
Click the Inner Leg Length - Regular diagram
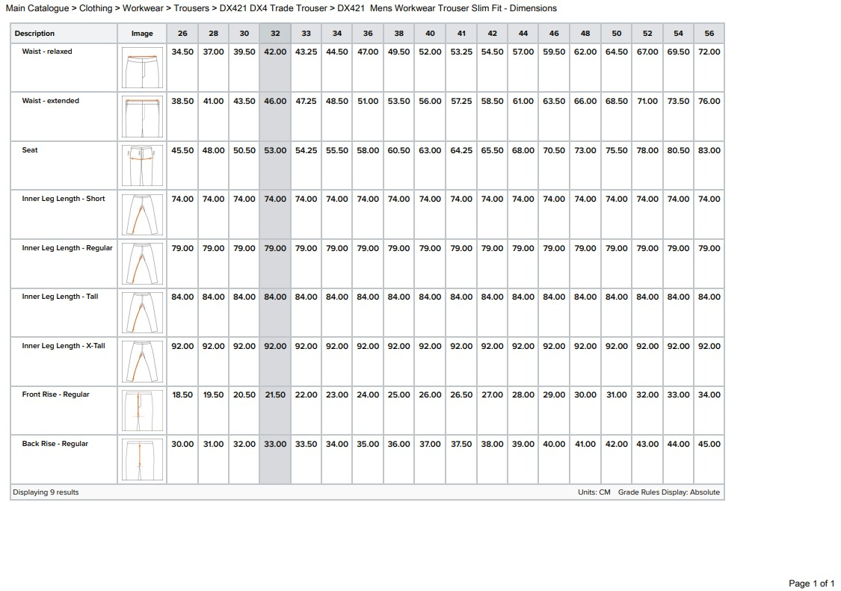[x=142, y=264]
